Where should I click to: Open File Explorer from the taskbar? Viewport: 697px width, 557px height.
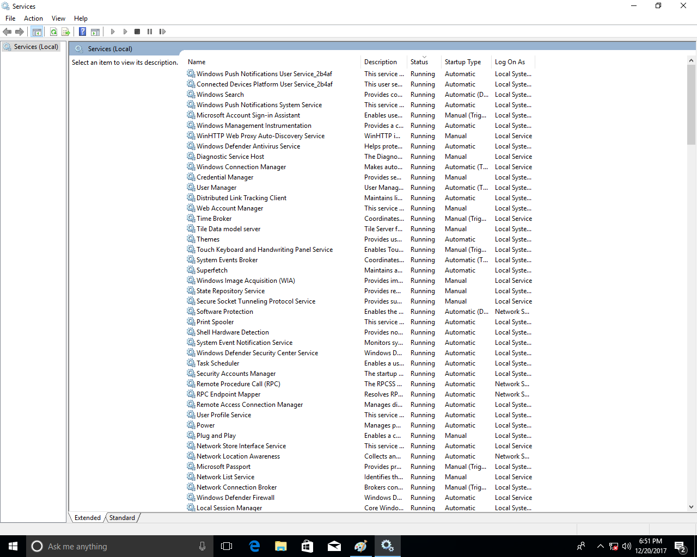click(x=281, y=546)
